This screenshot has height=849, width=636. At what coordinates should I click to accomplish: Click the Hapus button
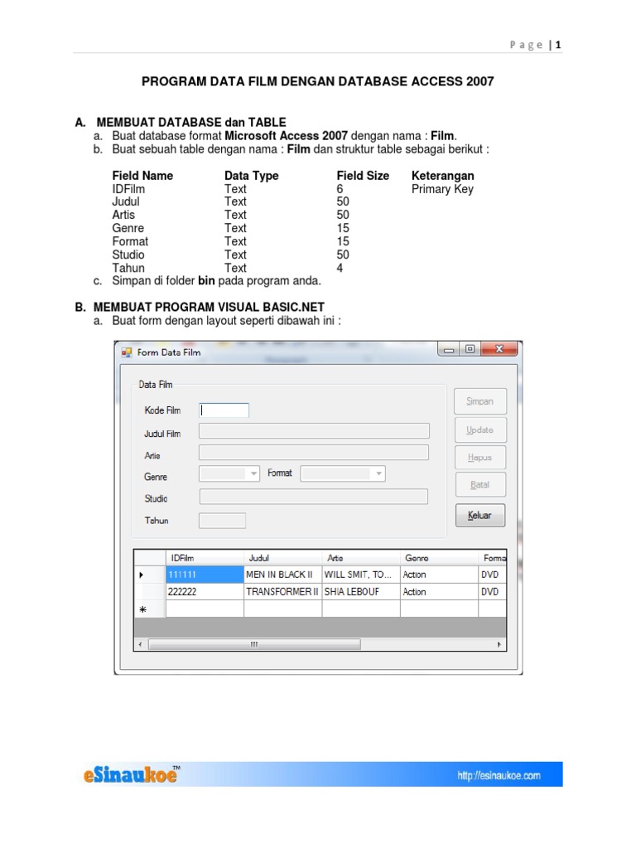(x=480, y=458)
